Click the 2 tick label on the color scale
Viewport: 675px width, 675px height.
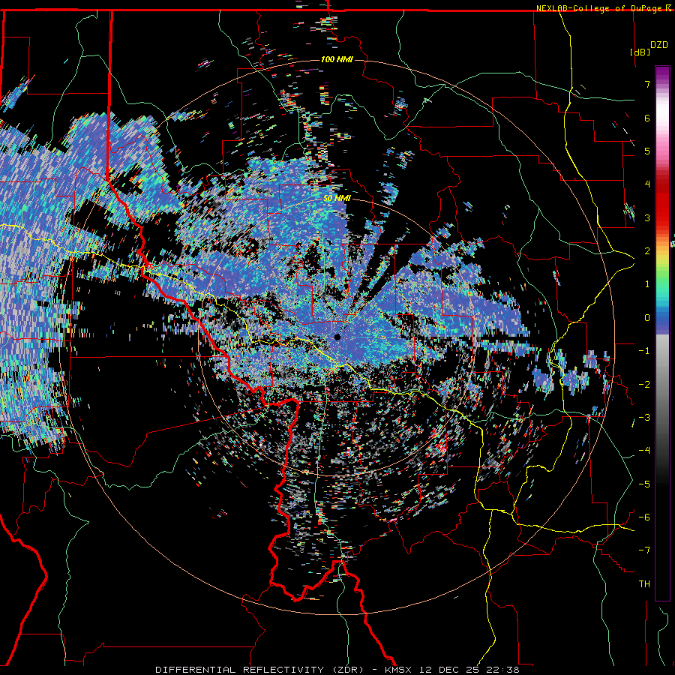point(647,251)
